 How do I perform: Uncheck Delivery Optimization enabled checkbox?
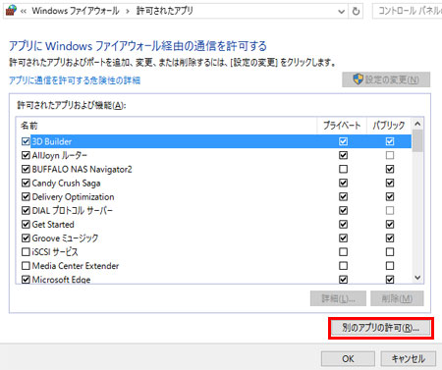click(x=26, y=196)
